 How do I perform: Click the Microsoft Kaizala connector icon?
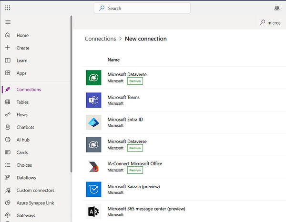[x=93, y=189]
